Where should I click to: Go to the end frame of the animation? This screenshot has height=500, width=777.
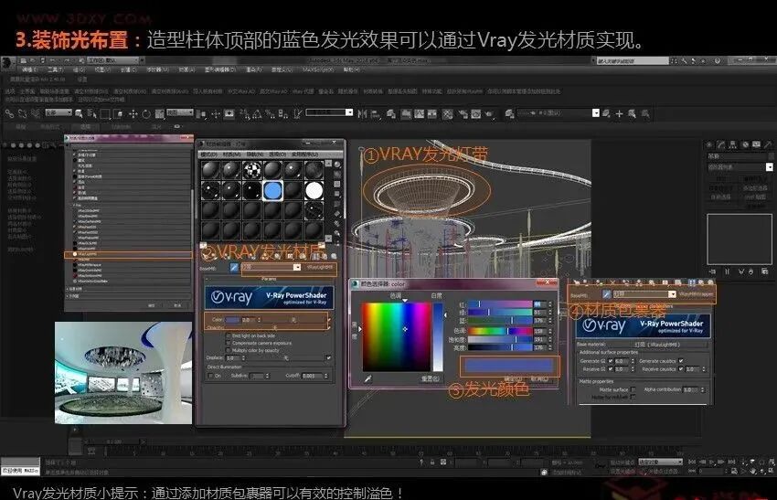point(733,462)
